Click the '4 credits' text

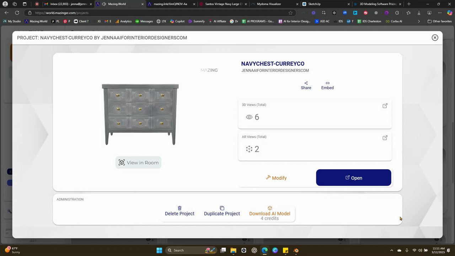(270, 218)
